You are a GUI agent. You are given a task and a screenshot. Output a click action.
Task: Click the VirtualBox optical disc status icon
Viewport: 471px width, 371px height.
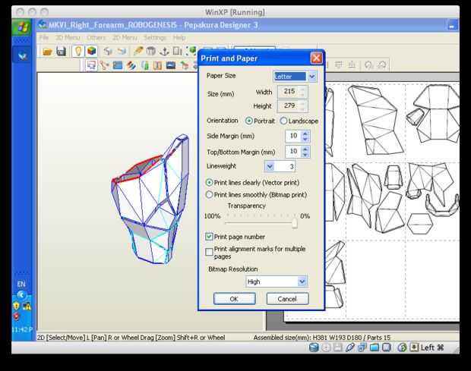[326, 347]
